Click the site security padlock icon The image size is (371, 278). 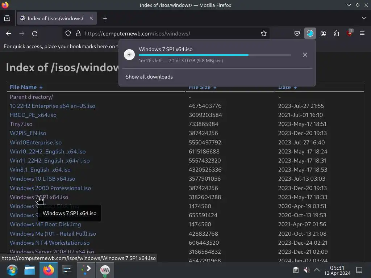pos(78,34)
